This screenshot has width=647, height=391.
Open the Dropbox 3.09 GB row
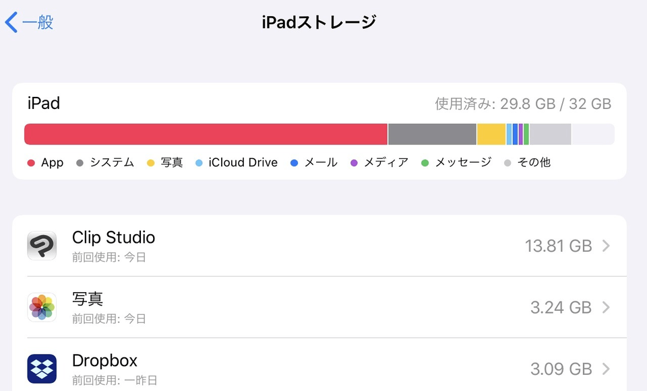(323, 369)
